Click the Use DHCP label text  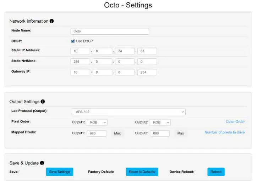[84, 41]
